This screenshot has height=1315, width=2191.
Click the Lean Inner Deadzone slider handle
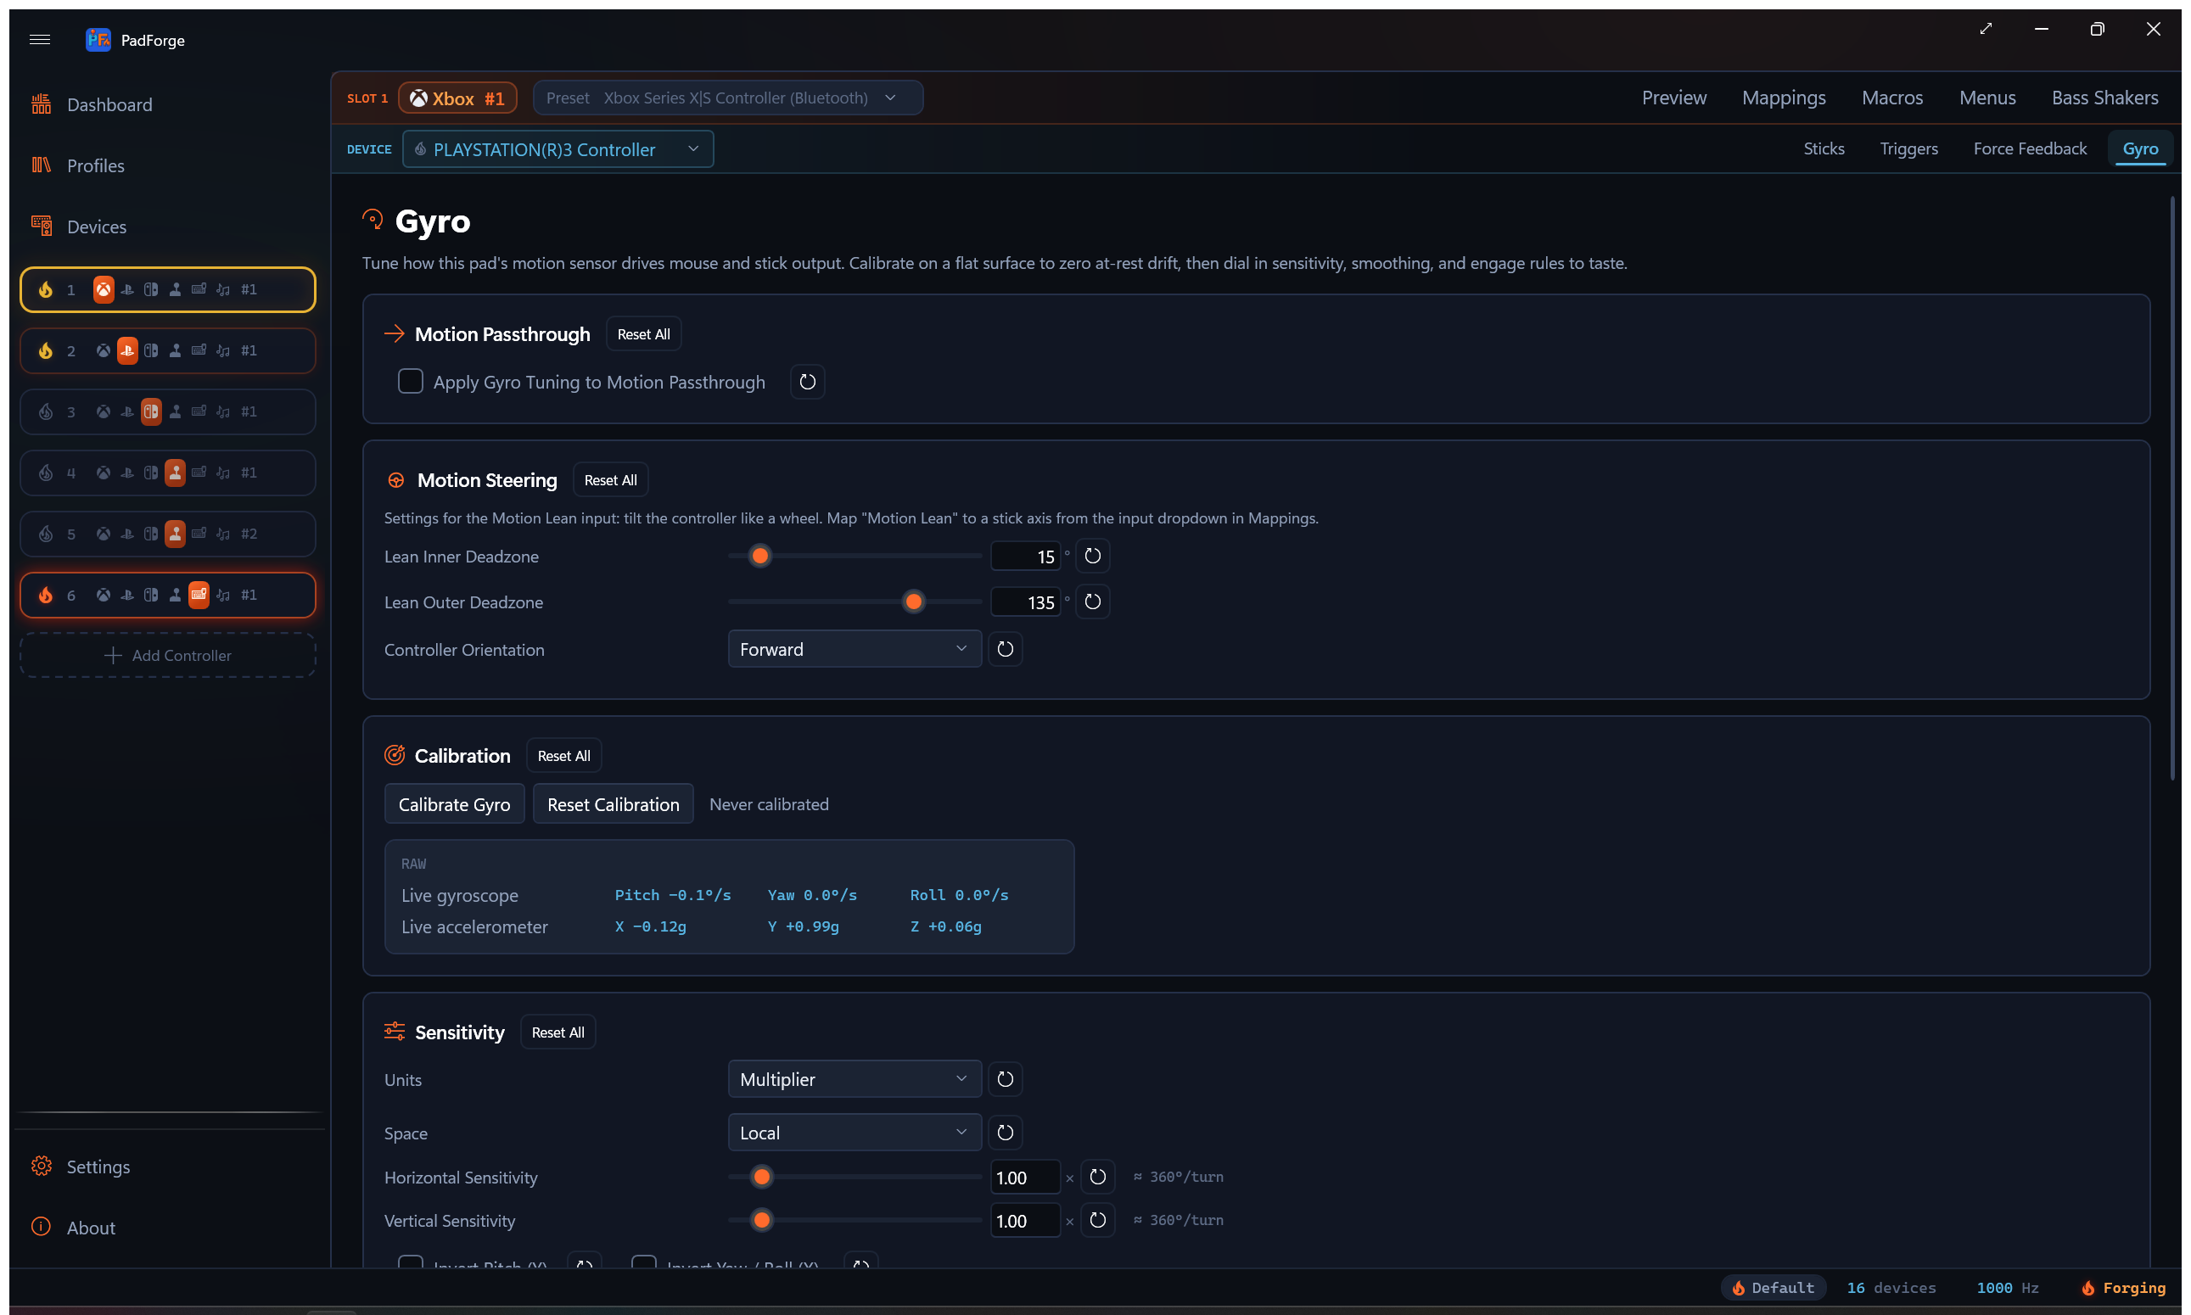[x=760, y=557]
